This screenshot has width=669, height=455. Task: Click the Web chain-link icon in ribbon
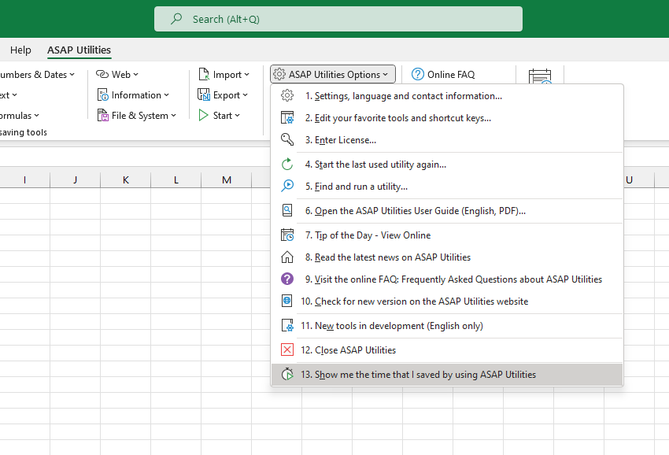pos(102,74)
